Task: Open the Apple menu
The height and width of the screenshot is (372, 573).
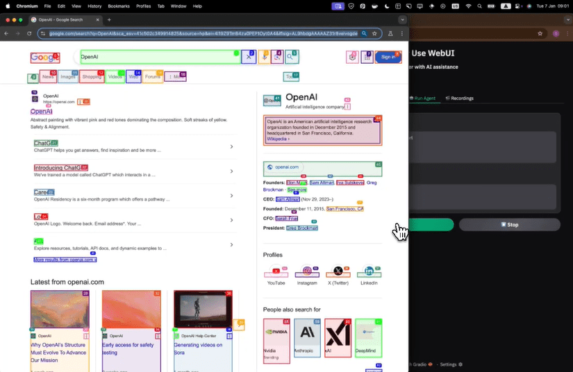Action: (8, 6)
